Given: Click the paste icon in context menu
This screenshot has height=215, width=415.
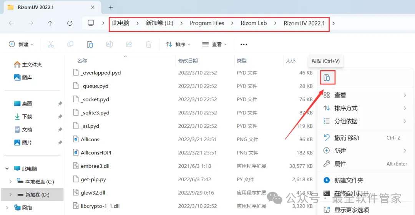Looking at the screenshot, I should 327,78.
